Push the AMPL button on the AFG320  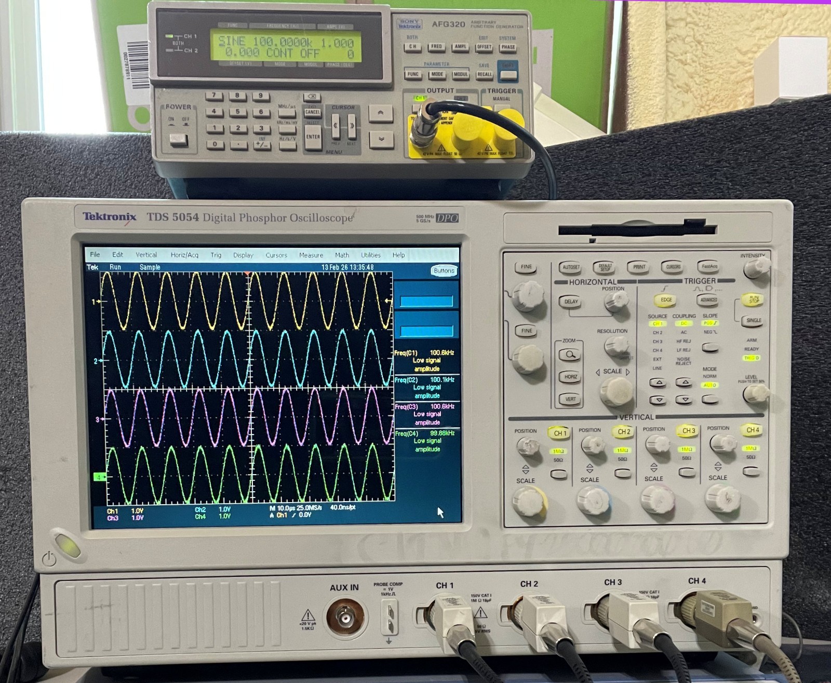coord(460,47)
